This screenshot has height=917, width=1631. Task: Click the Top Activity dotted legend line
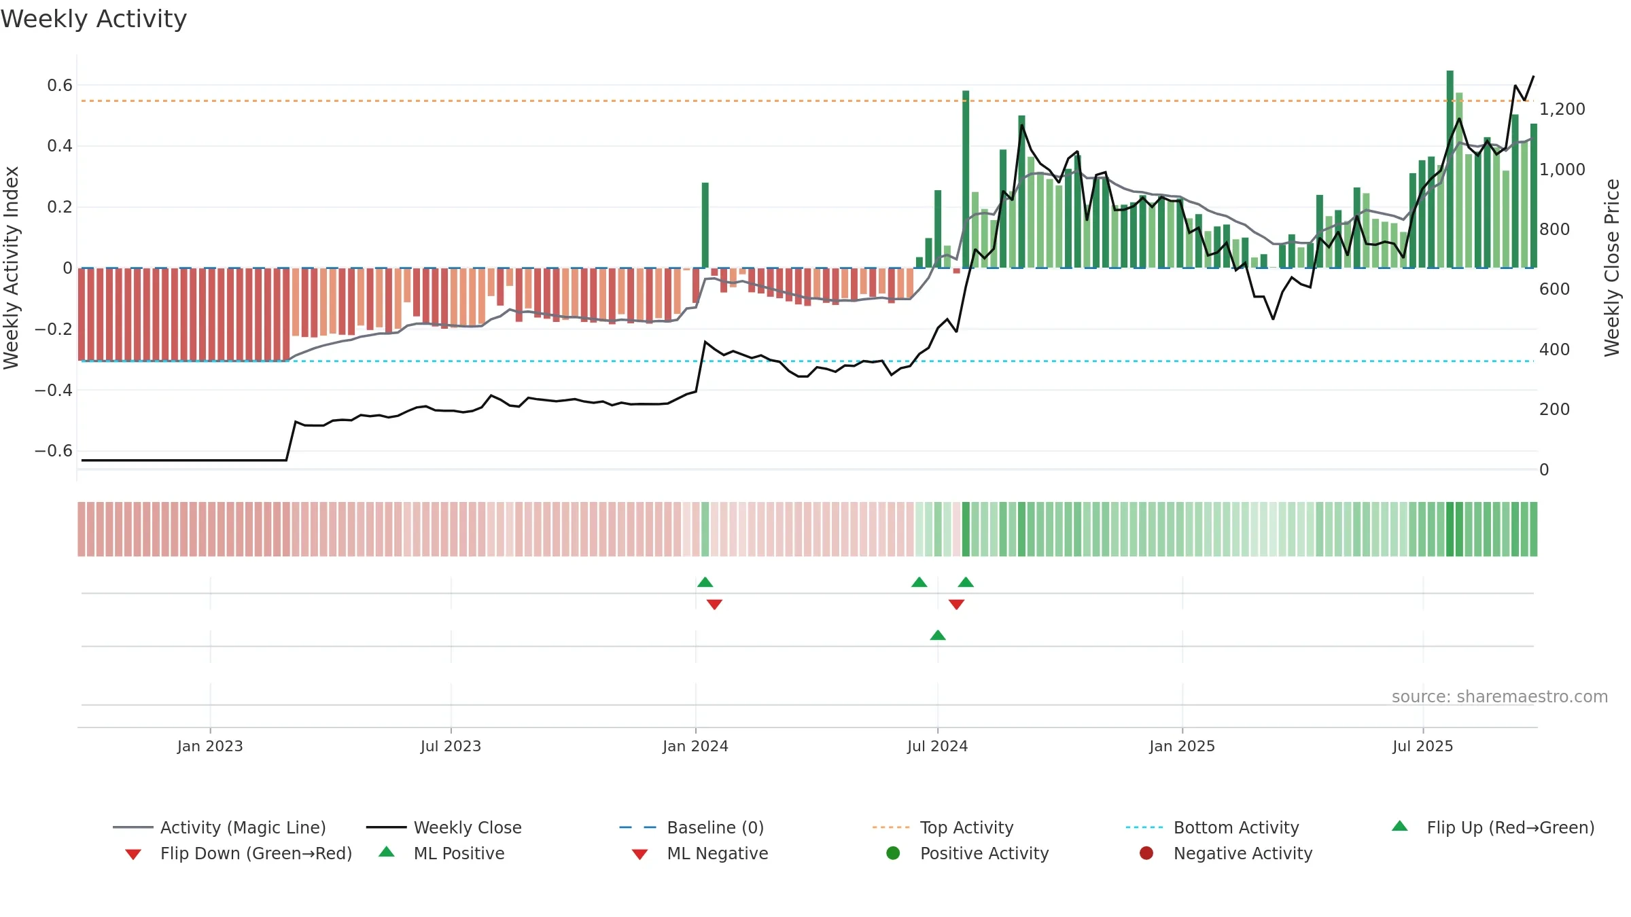coord(890,827)
